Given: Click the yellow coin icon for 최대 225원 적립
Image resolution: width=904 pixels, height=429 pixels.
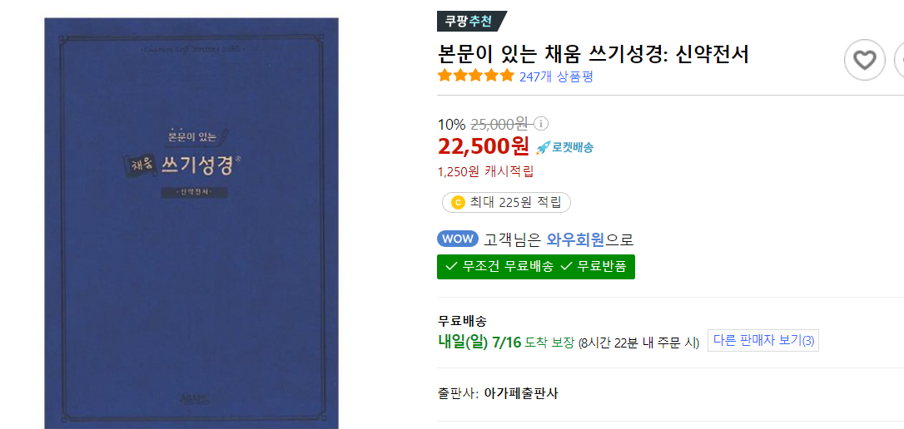Looking at the screenshot, I should [458, 203].
